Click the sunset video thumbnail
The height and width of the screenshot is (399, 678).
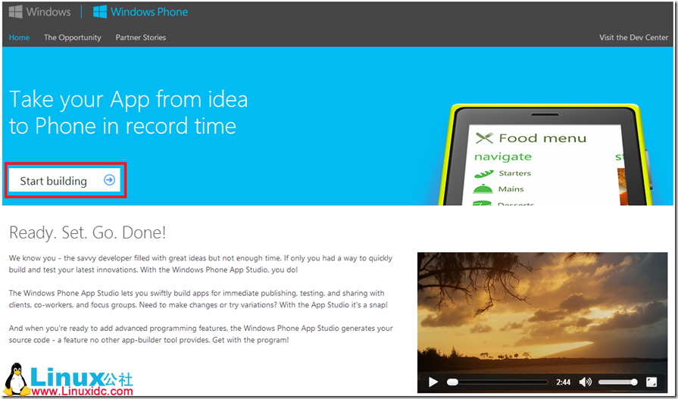pos(542,310)
